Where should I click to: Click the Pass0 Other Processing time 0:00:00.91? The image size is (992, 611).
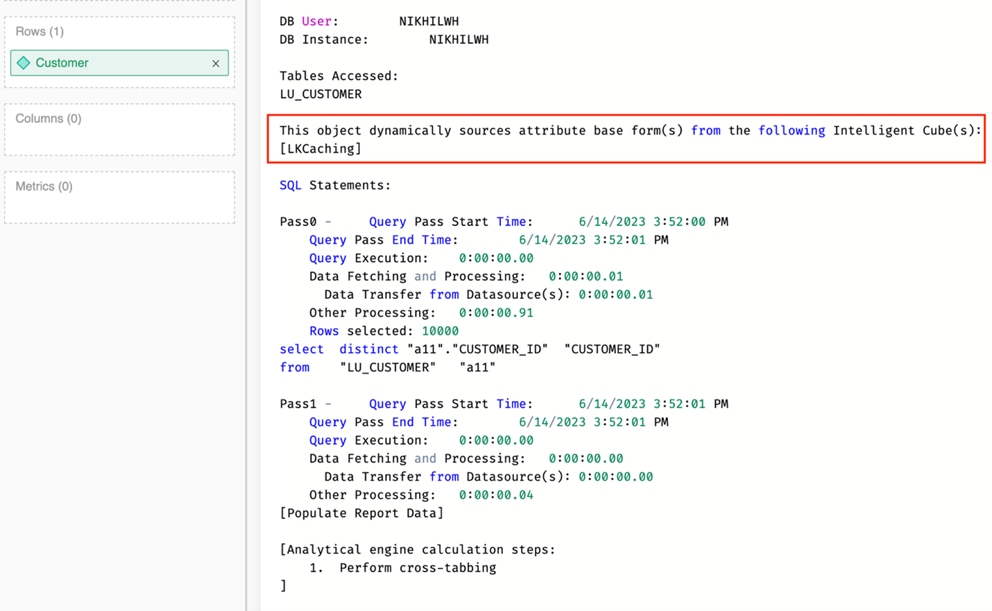(496, 313)
